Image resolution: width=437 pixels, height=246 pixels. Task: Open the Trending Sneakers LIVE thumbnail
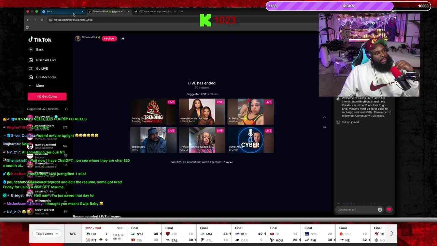[x=153, y=111]
